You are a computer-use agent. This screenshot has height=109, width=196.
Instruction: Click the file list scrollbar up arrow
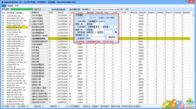tap(30, 13)
